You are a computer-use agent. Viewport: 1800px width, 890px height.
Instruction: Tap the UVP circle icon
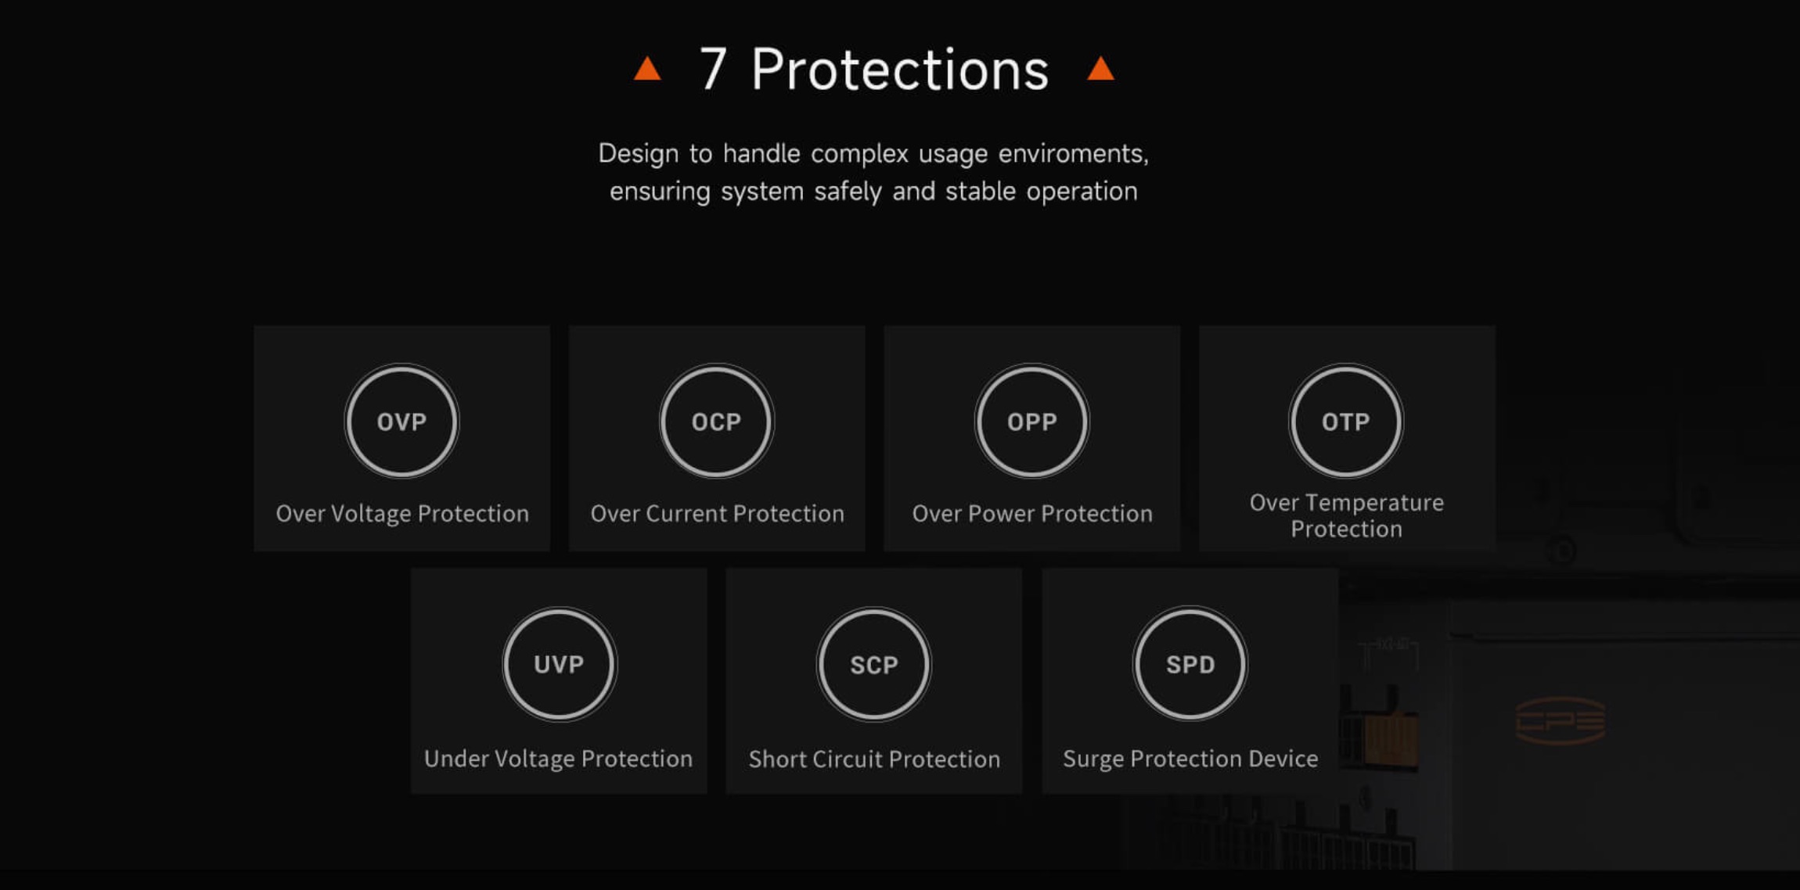point(559,664)
